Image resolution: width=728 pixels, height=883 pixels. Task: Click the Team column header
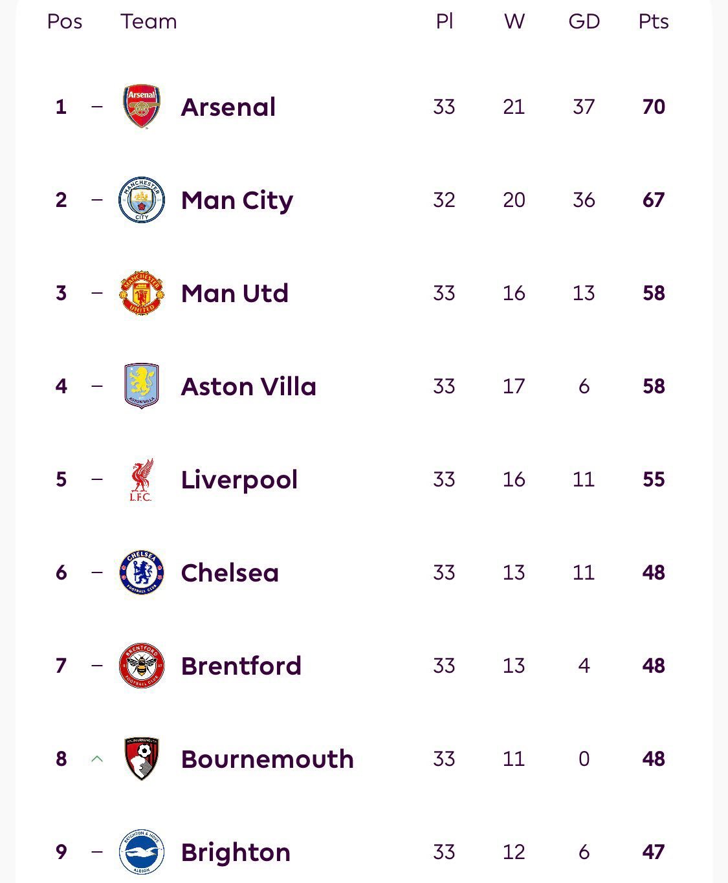(x=149, y=21)
